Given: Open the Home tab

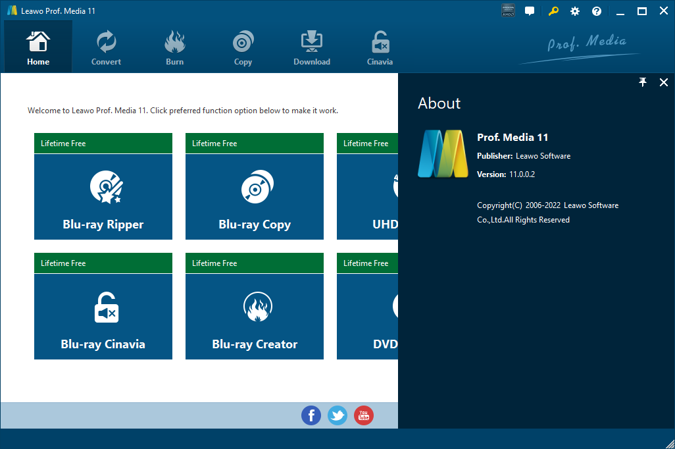Looking at the screenshot, I should (38, 47).
